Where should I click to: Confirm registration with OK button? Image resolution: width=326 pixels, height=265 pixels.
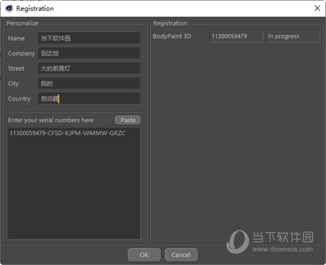tap(145, 255)
